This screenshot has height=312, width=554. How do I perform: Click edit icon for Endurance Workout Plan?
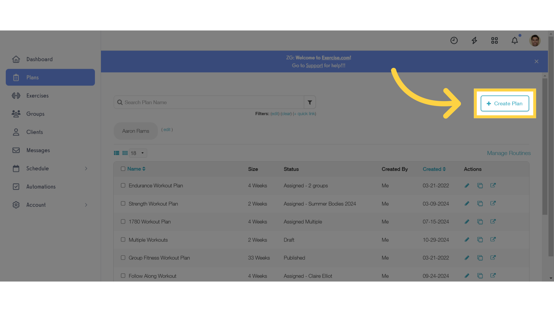point(467,185)
